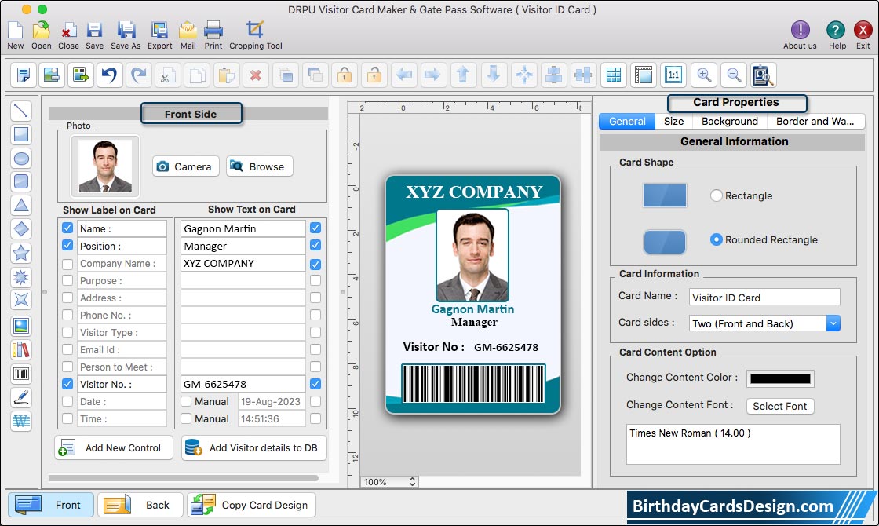
Task: Switch to the Background tab
Action: (x=729, y=121)
